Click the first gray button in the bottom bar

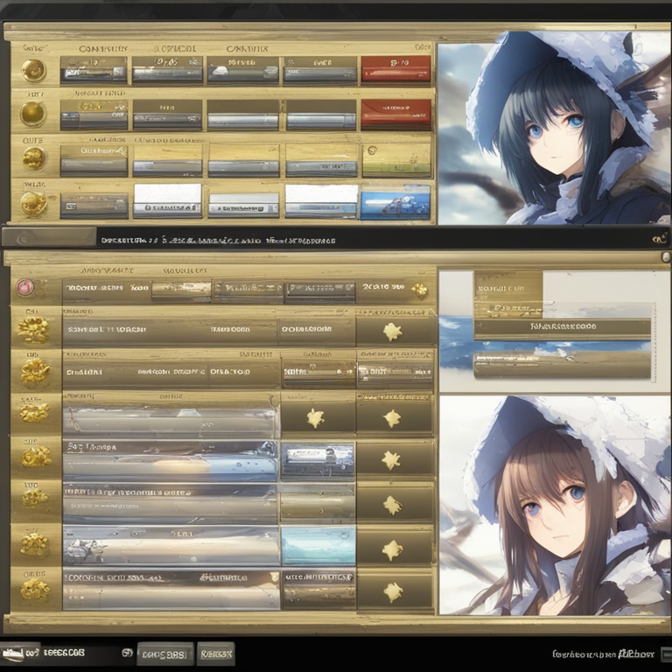pyautogui.click(x=165, y=654)
